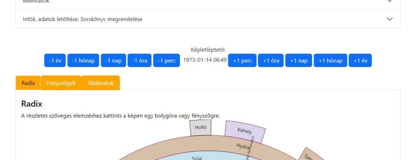Select the Holló constellation box
Screen dimensions: 414x160
click(x=201, y=128)
